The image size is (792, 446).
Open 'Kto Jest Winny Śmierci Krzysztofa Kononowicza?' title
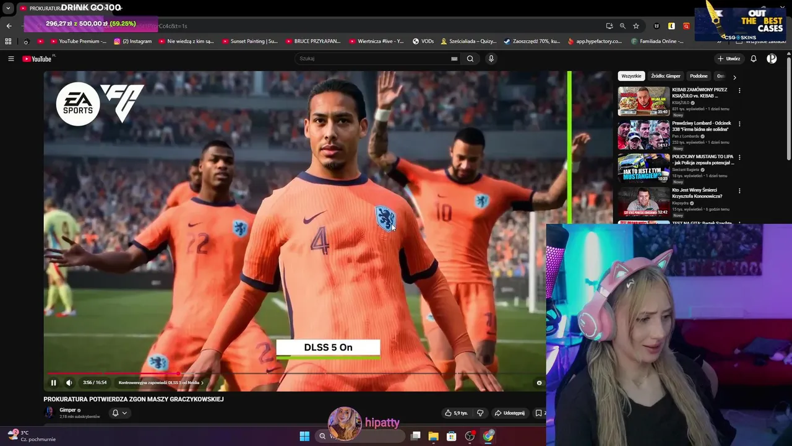coord(697,193)
